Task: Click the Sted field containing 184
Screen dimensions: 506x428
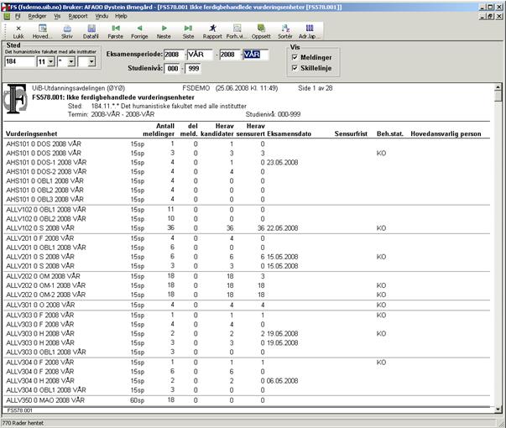Action: tap(19, 61)
